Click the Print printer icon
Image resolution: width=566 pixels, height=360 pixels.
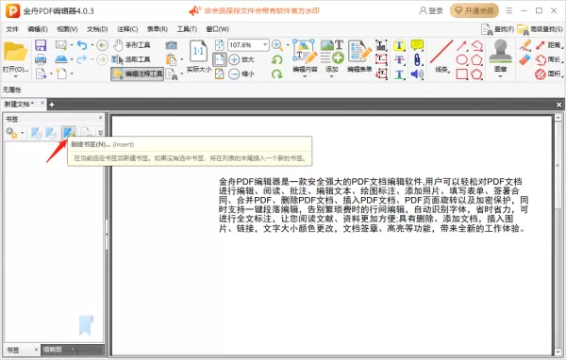pos(41,59)
